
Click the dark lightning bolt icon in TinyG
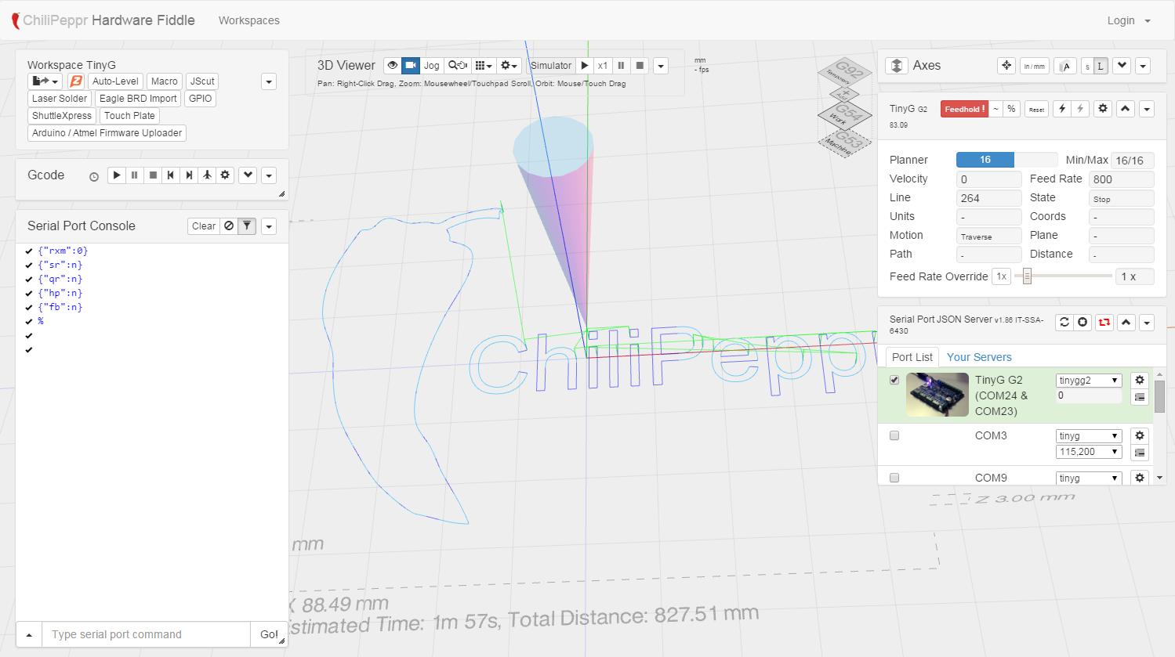tap(1062, 110)
